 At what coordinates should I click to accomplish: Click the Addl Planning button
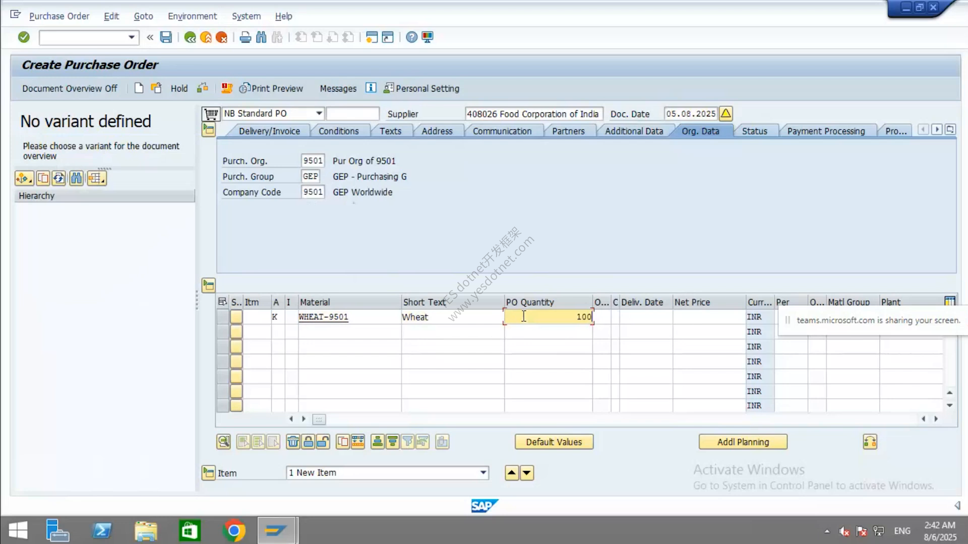pos(743,442)
